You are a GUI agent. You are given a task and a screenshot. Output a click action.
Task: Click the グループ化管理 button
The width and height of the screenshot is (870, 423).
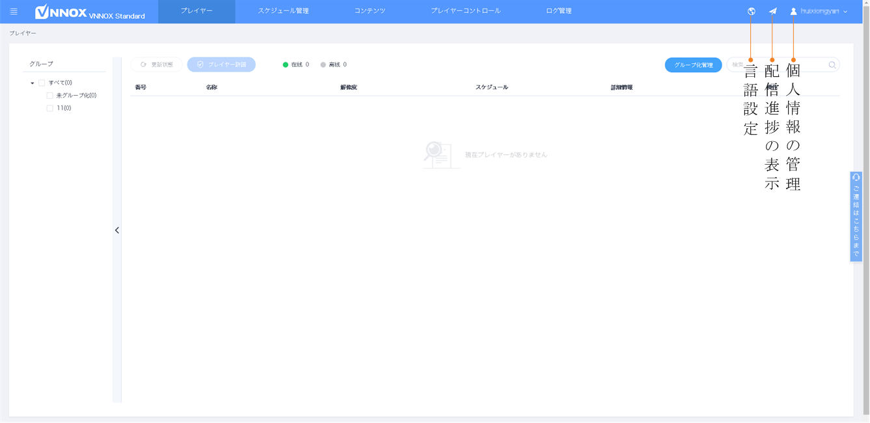click(x=693, y=65)
